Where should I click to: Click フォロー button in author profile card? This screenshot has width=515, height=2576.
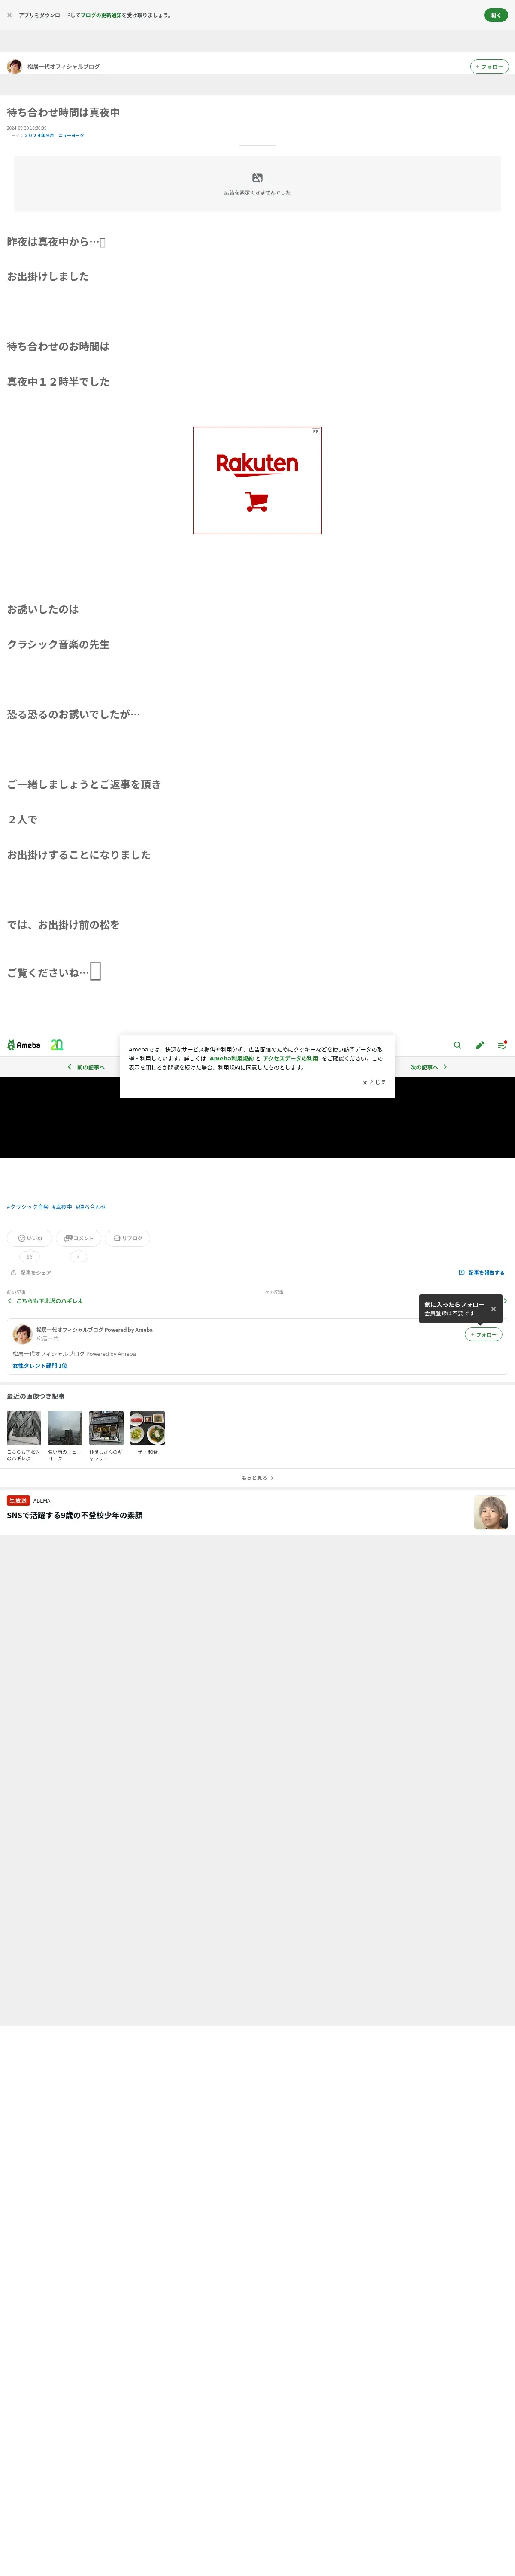coord(483,1334)
